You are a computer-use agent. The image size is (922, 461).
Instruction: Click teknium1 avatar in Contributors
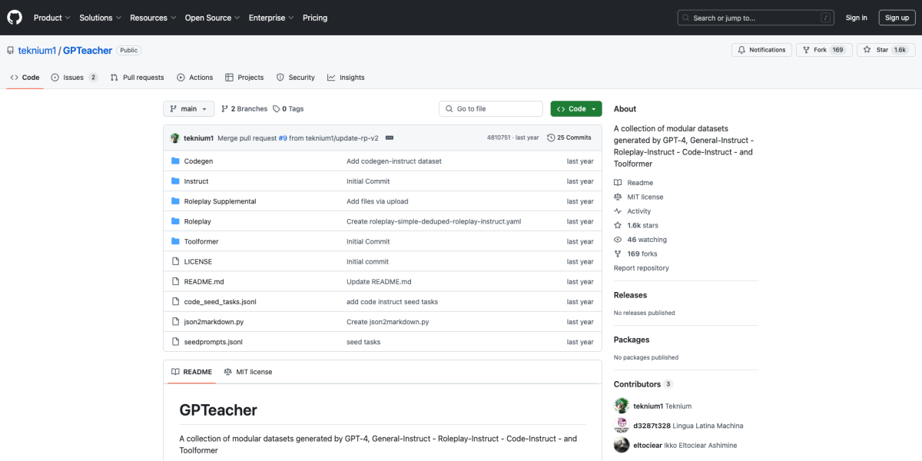[622, 406]
